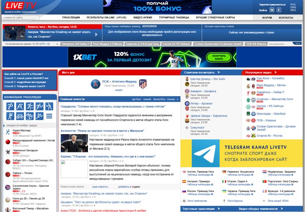This screenshot has height=212, width=305.
Task: Open the three-dots results options button
Action: [x=298, y=44]
